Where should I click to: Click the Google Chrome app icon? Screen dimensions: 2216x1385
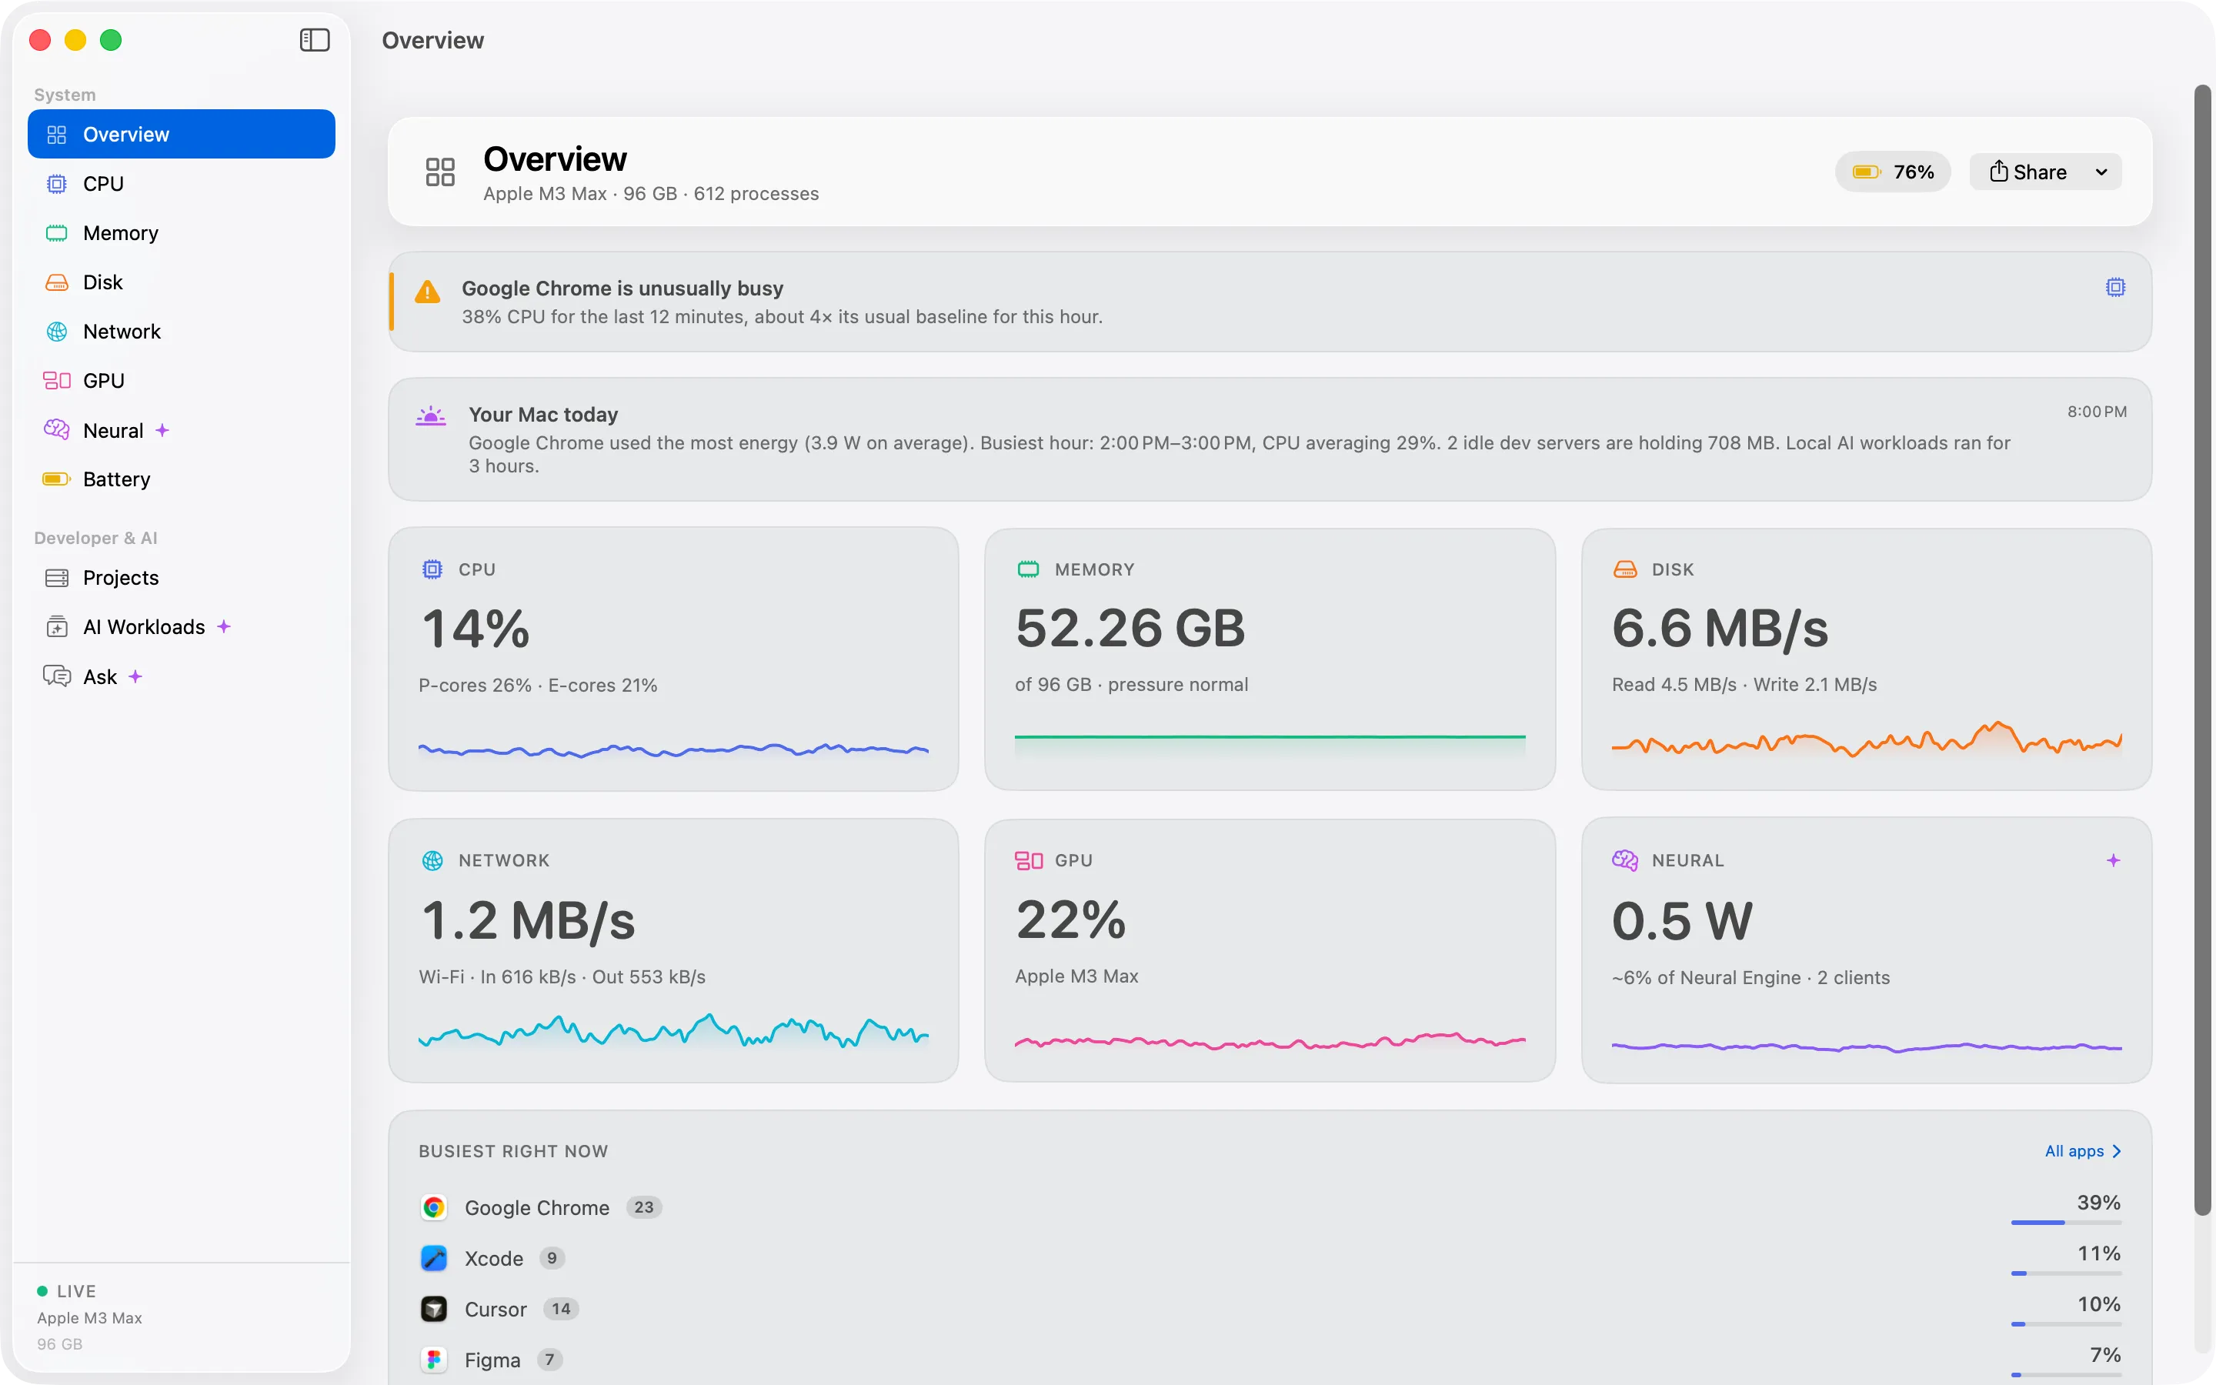[433, 1207]
